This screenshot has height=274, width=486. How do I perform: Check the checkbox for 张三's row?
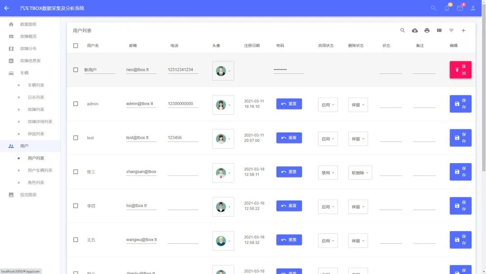(x=76, y=172)
